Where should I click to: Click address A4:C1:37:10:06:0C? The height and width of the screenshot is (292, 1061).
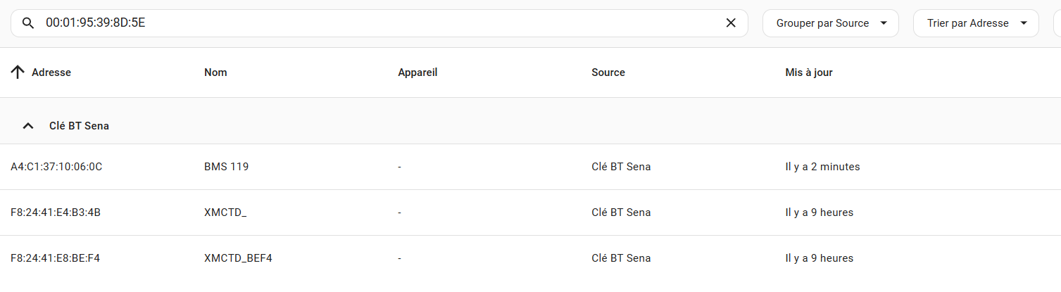pyautogui.click(x=56, y=167)
